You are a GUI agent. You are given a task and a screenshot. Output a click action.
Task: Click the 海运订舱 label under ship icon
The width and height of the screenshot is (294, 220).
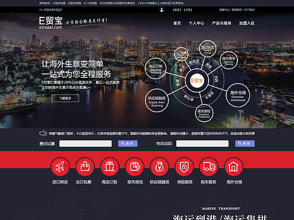[110, 182]
